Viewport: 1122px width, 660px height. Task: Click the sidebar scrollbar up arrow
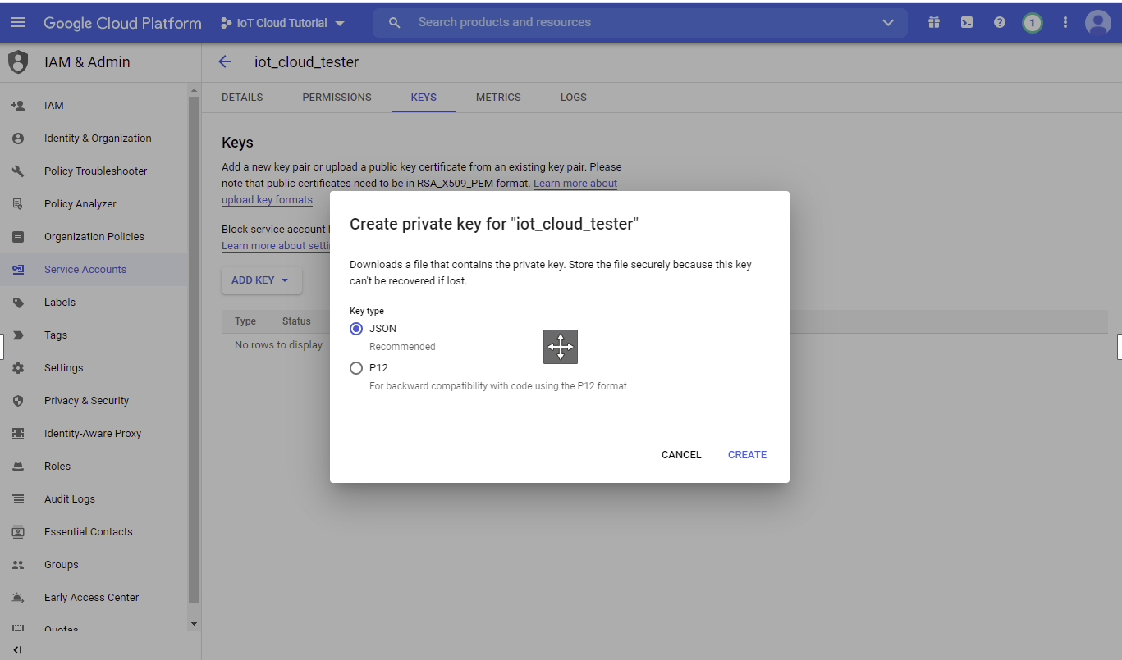(195, 89)
